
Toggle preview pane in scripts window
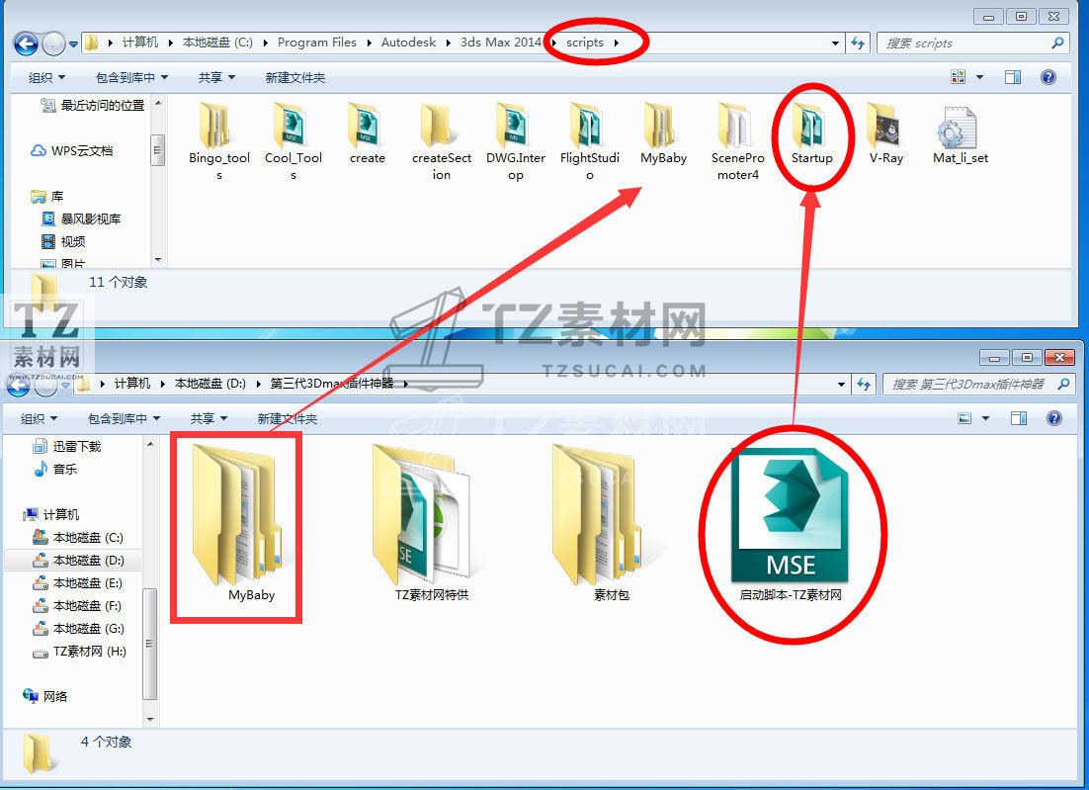click(x=1013, y=77)
